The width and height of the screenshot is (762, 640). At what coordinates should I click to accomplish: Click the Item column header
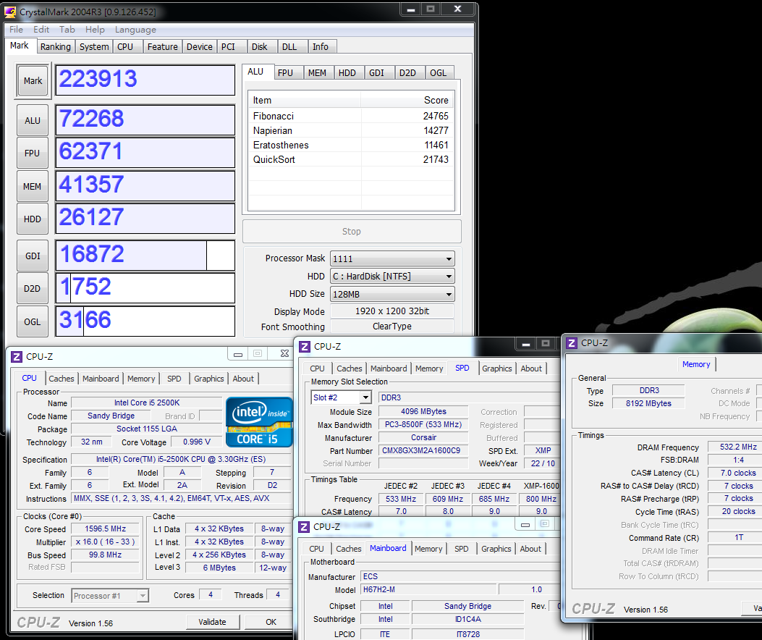(305, 100)
